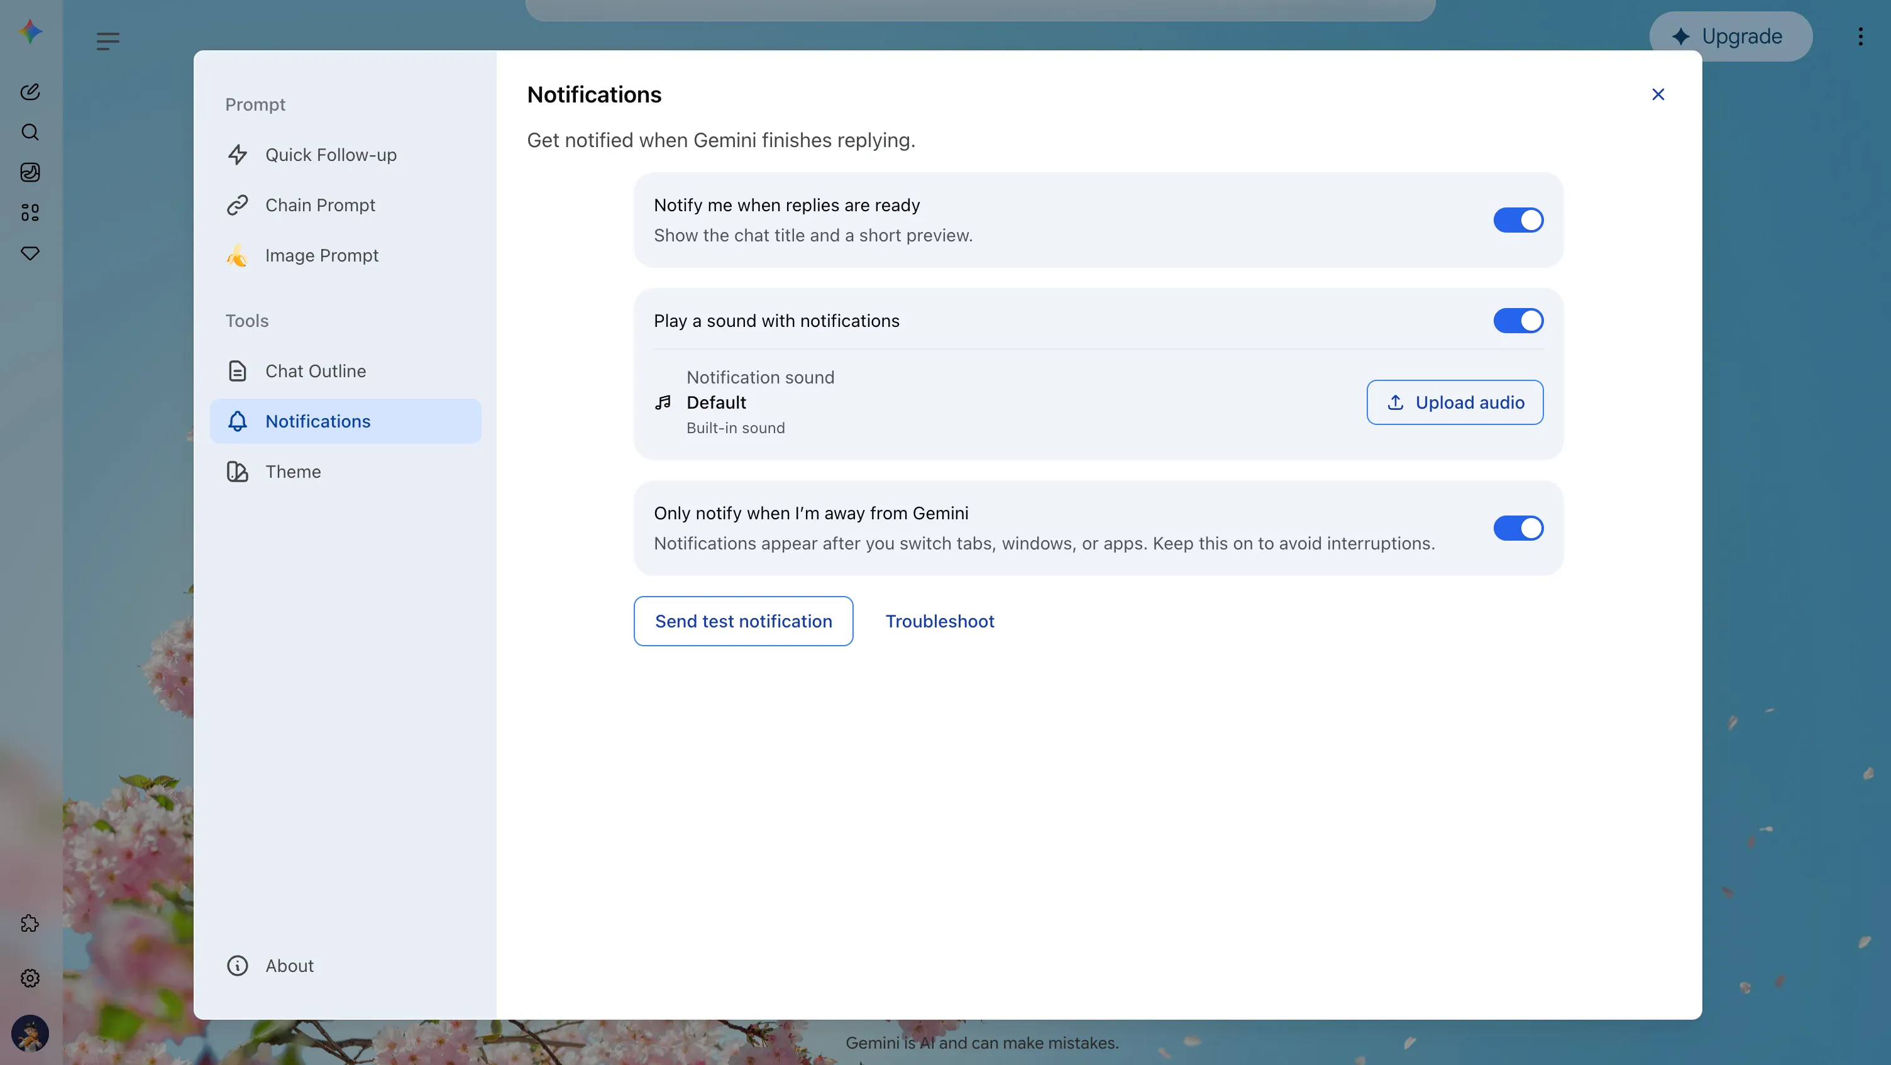The width and height of the screenshot is (1891, 1065).
Task: Click the document Chat Outline icon
Action: click(237, 372)
